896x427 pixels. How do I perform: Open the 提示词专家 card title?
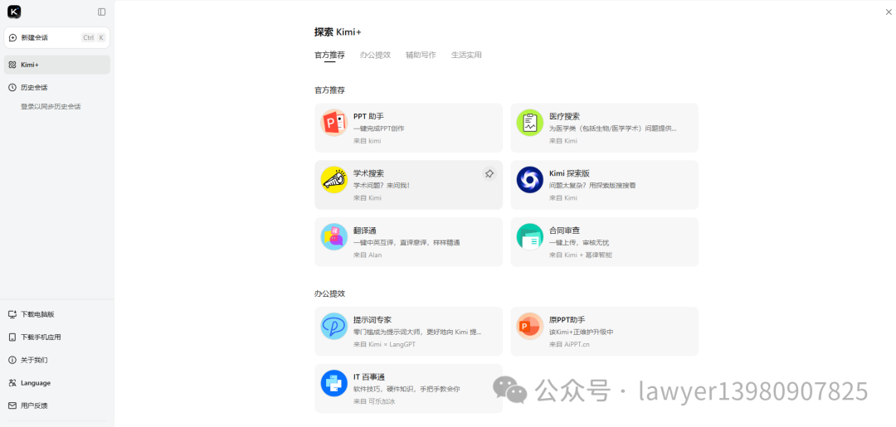point(373,320)
